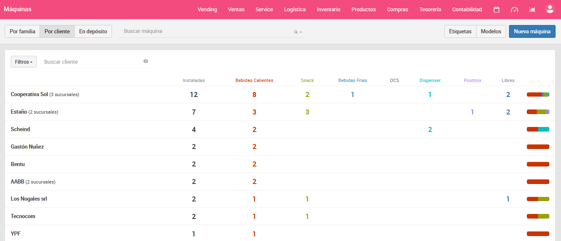This screenshot has width=561, height=241.
Task: Open client Cooperativa Sol
Action: click(x=29, y=94)
